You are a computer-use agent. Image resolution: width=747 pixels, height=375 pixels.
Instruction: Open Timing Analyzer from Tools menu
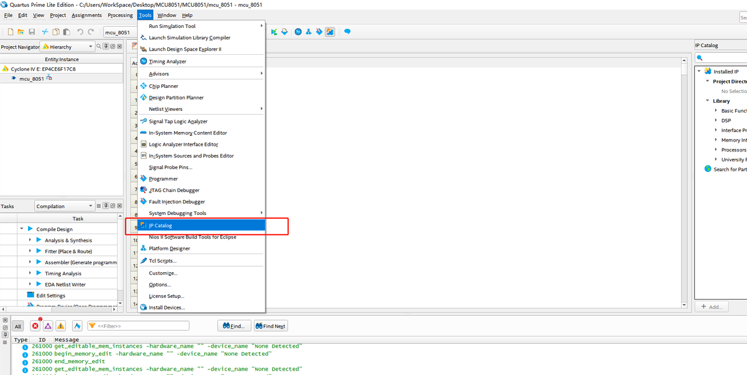click(x=202, y=61)
